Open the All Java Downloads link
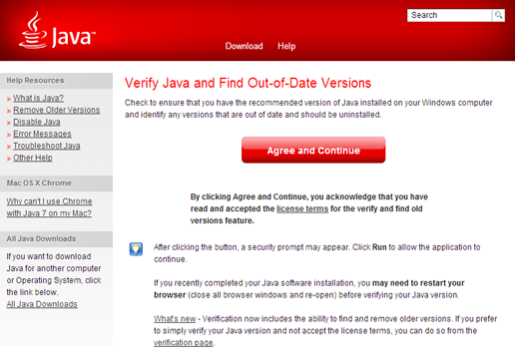The height and width of the screenshot is (364, 515). click(x=42, y=304)
